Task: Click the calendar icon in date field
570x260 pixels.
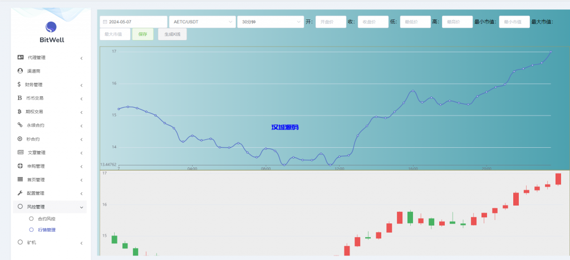Action: point(105,22)
